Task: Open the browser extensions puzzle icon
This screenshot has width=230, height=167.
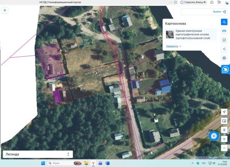Action: coord(212,2)
